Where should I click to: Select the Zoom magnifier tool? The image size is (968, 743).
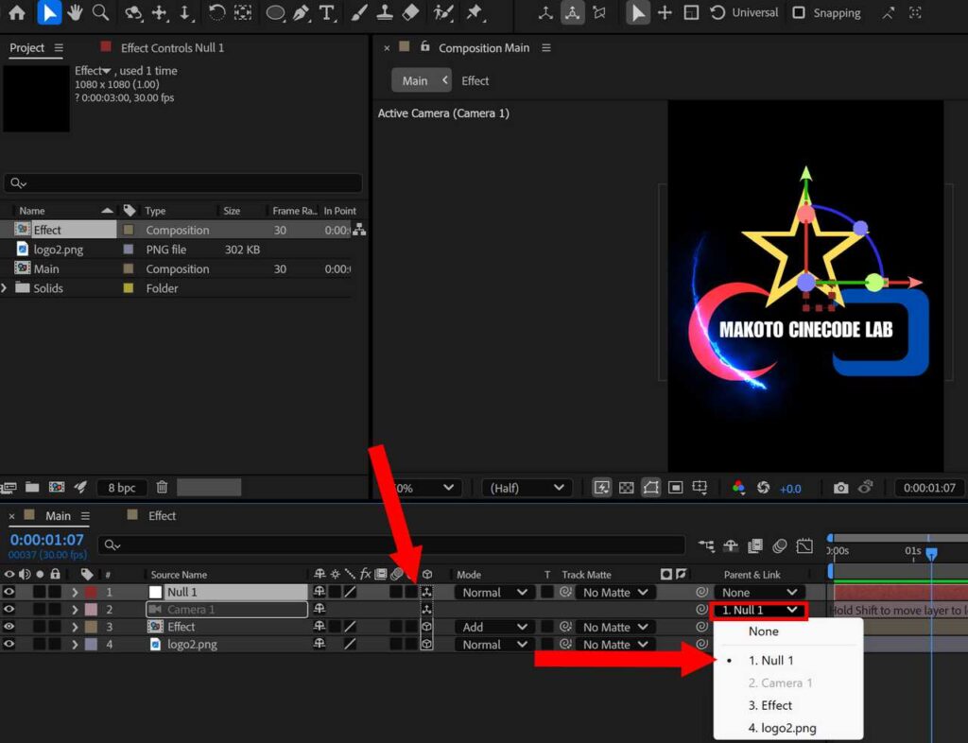[100, 12]
